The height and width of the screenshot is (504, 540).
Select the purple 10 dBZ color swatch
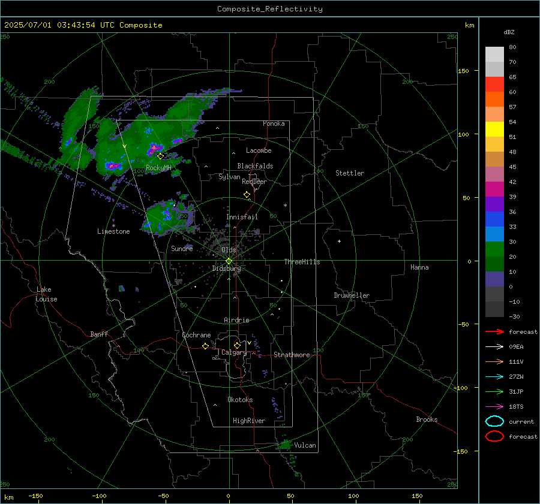pyautogui.click(x=494, y=279)
